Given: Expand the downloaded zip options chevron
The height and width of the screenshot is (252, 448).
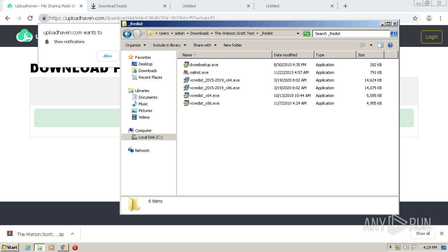Looking at the screenshot, I should (x=72, y=234).
